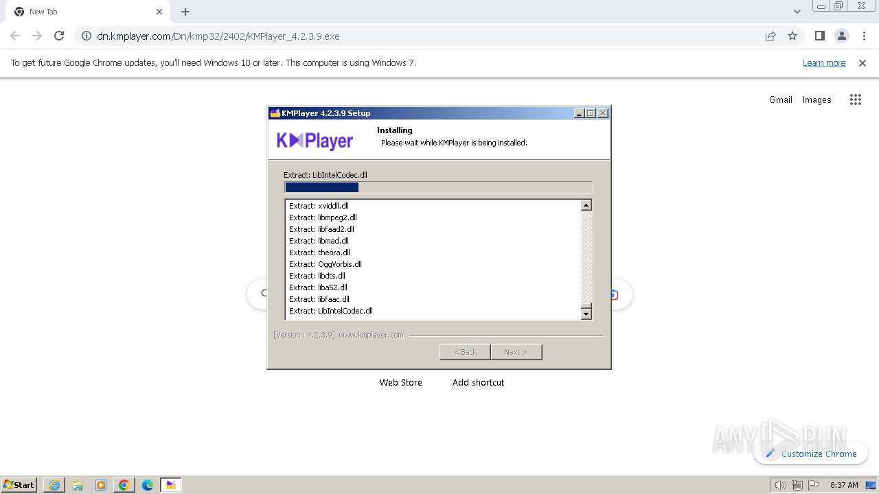This screenshot has width=879, height=494.
Task: Close the KMPlayer Setup window
Action: 602,113
